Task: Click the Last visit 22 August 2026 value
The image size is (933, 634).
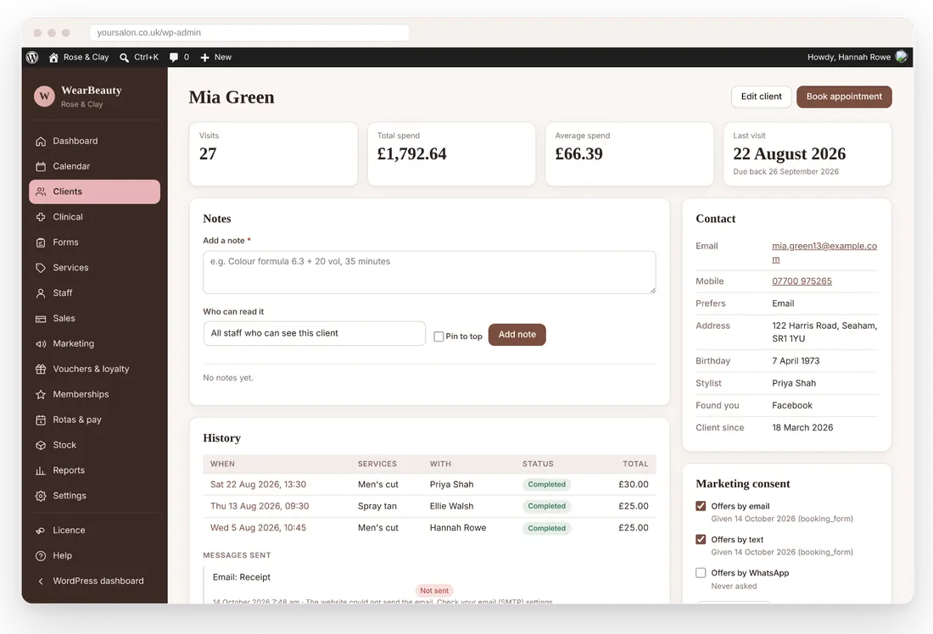Action: (x=789, y=154)
